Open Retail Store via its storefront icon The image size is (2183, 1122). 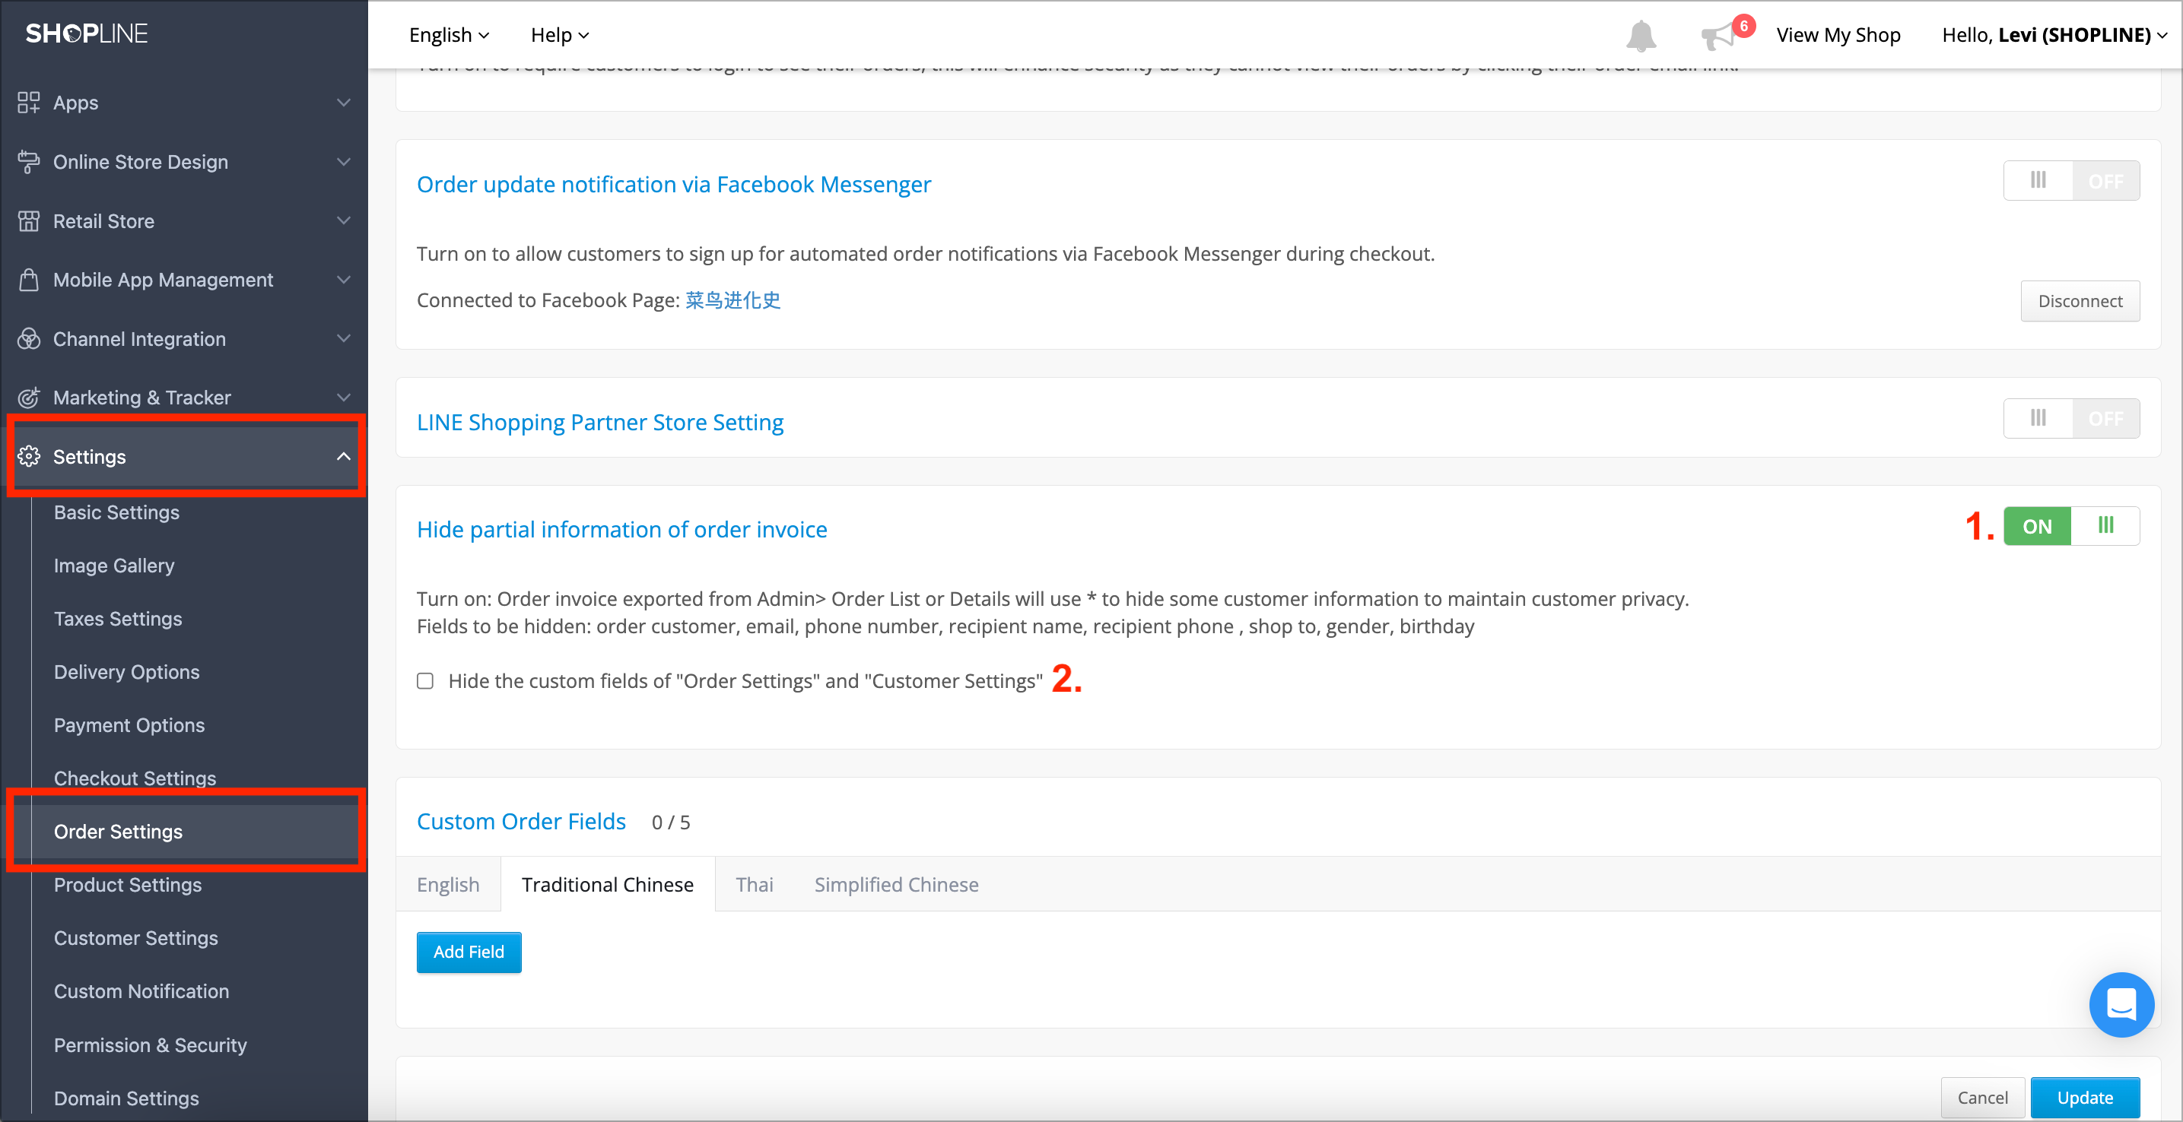pyautogui.click(x=28, y=221)
